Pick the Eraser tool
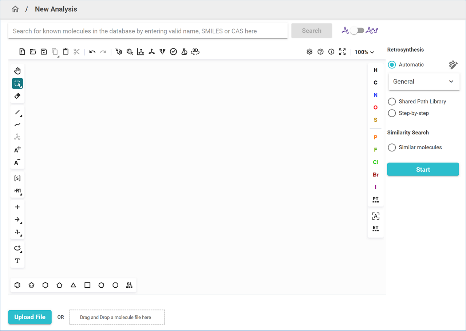The width and height of the screenshot is (466, 331). coord(17,96)
